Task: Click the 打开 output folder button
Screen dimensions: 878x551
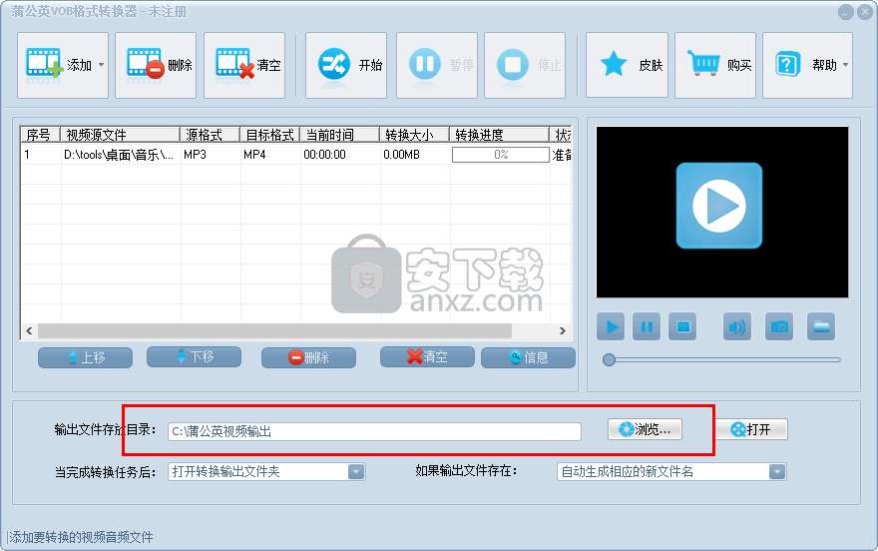Action: point(751,429)
